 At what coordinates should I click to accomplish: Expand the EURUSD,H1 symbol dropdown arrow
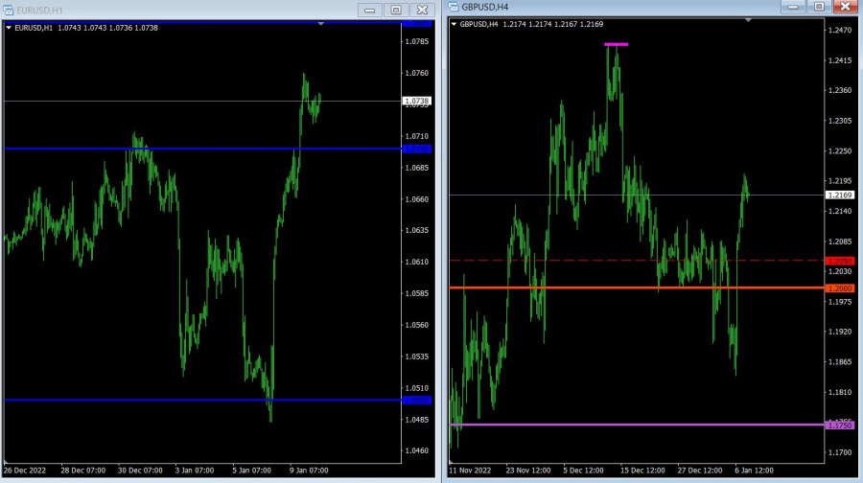click(x=9, y=28)
